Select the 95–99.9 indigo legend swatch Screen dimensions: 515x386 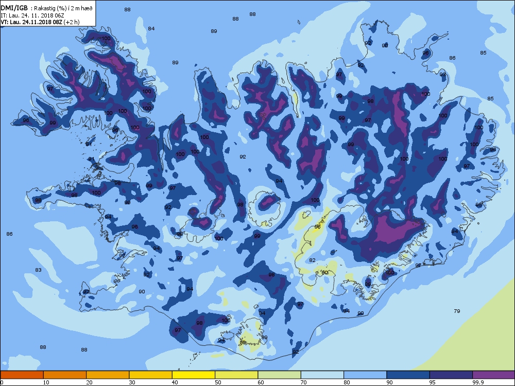pos(451,375)
